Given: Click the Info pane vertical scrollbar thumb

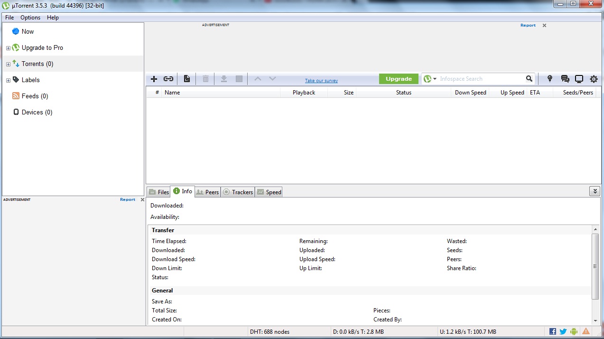Looking at the screenshot, I should [595, 266].
